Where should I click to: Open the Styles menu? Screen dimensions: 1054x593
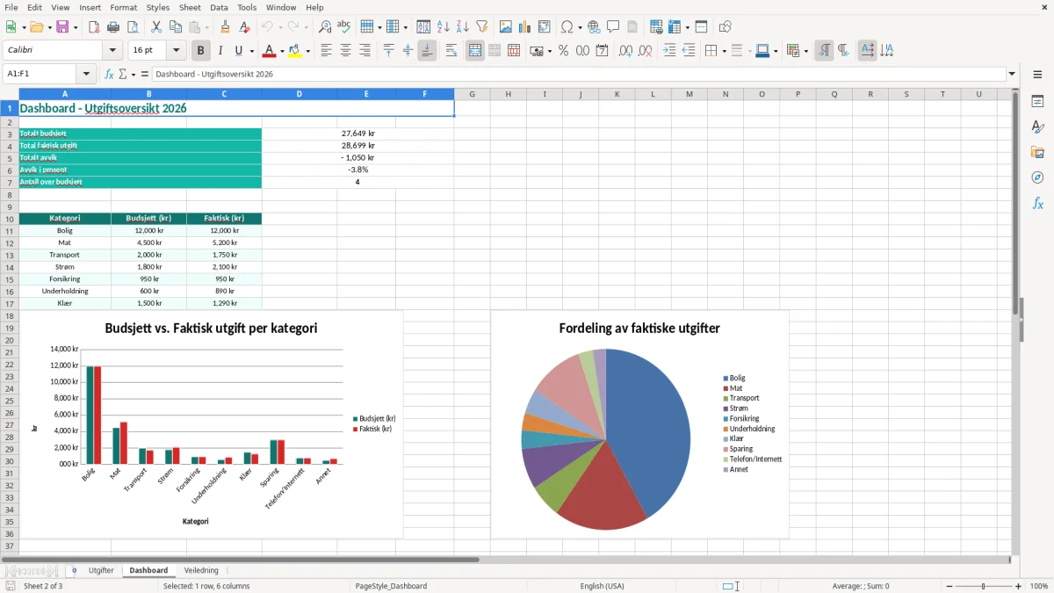[x=158, y=7]
